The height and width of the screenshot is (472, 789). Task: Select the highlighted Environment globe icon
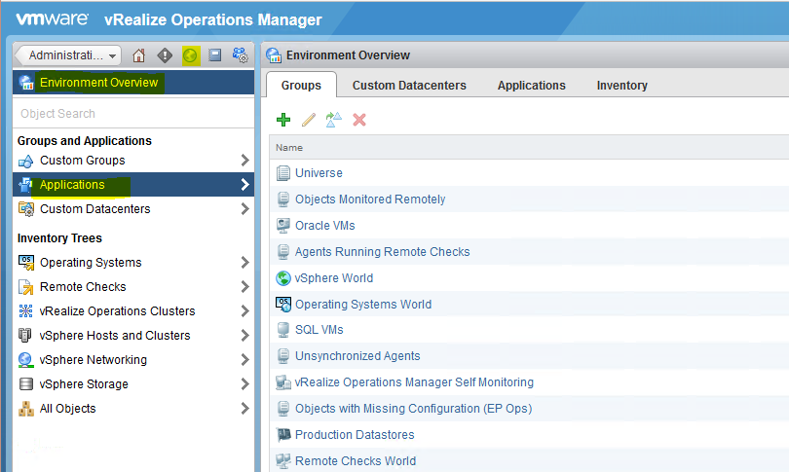pyautogui.click(x=190, y=55)
